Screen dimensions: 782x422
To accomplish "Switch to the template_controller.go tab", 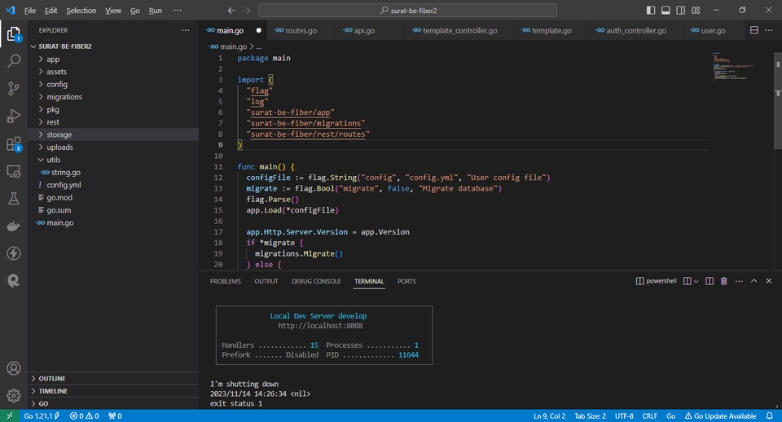I will (x=459, y=30).
